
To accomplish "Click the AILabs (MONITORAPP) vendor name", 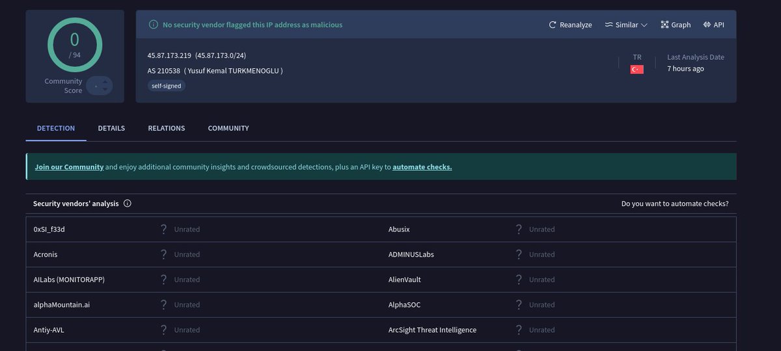I will point(69,279).
